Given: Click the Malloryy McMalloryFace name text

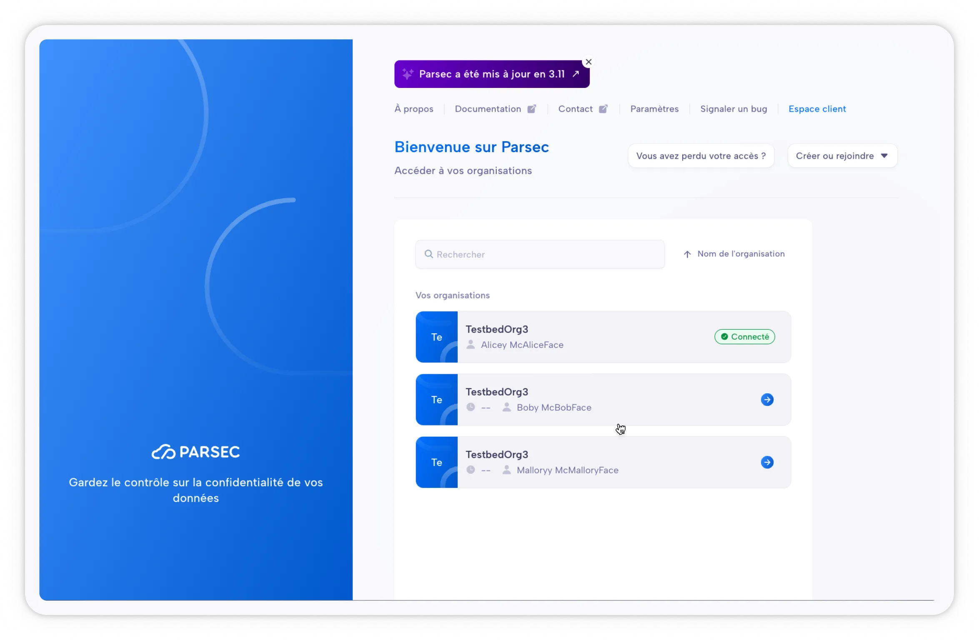Looking at the screenshot, I should click(567, 470).
